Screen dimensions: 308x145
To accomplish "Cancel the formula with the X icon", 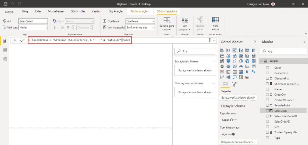I will tap(15, 40).
